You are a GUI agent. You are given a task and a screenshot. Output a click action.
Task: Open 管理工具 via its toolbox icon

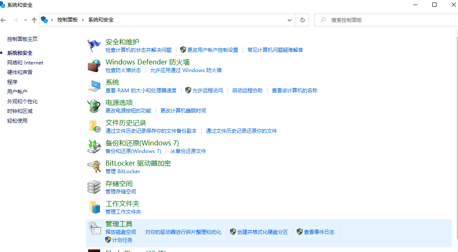tap(94, 227)
